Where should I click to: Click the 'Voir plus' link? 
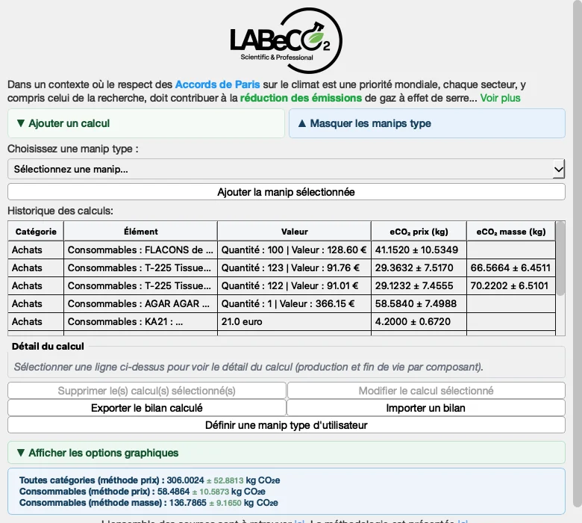500,98
